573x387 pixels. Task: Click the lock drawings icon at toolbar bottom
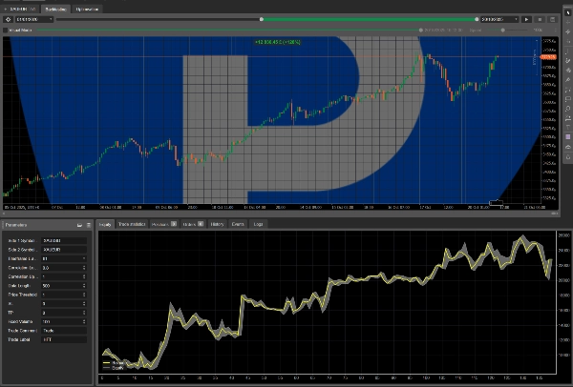tap(568, 157)
